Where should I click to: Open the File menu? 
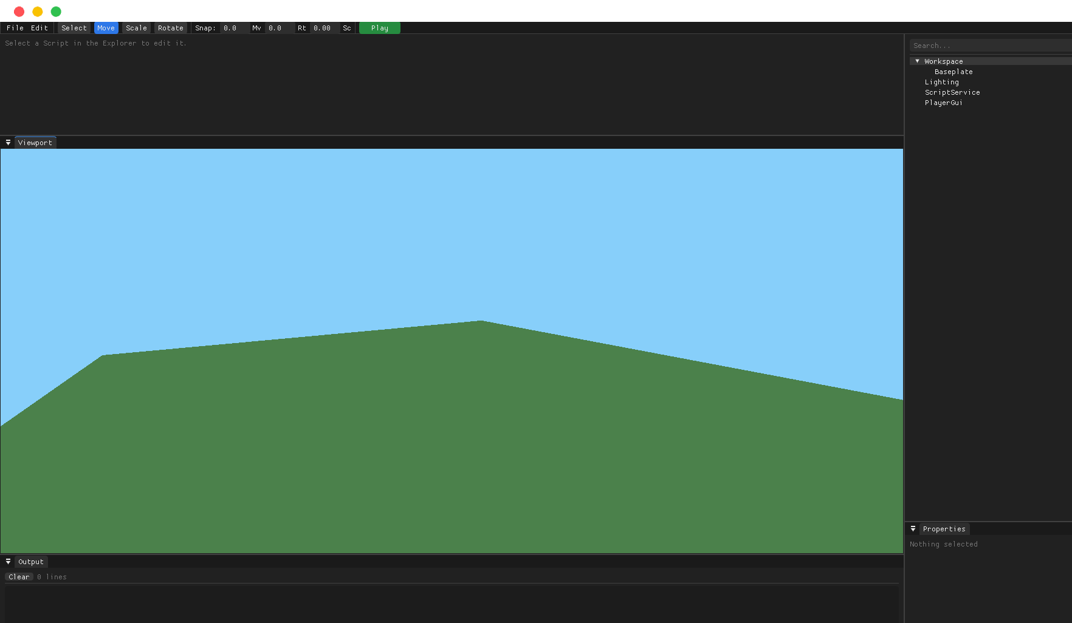click(x=15, y=28)
